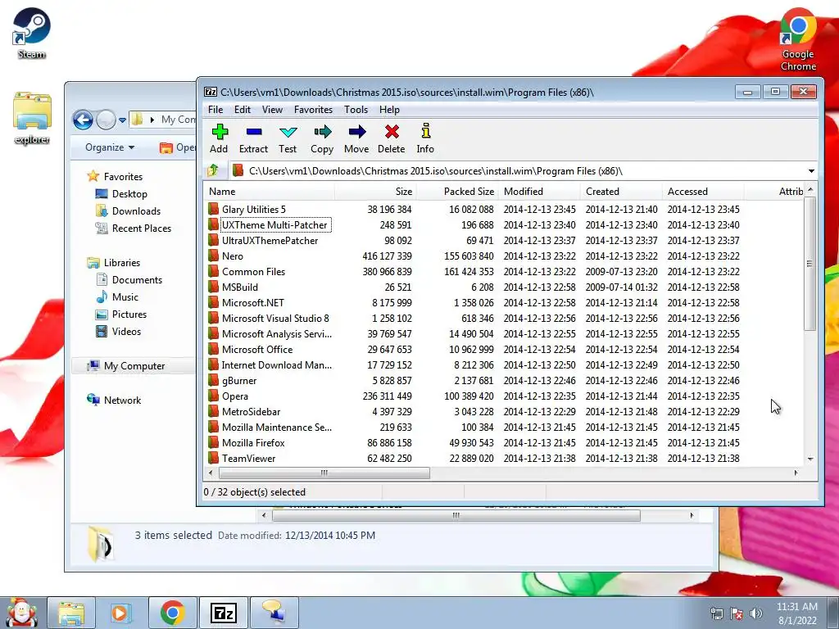839x629 pixels.
Task: Click the Move toolbar icon
Action: click(x=357, y=132)
